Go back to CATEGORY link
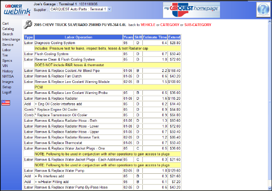Screen dimensions: 272x191 click(170, 25)
